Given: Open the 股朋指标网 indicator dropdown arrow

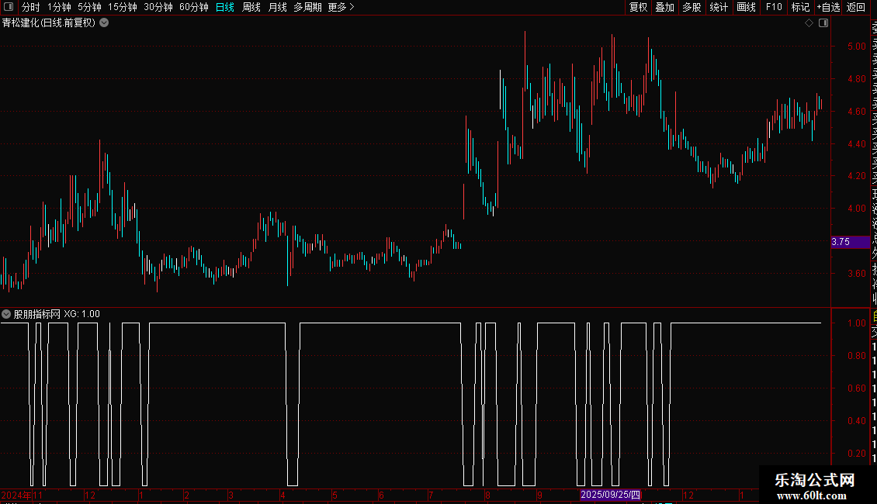Looking at the screenshot, I should [6, 314].
